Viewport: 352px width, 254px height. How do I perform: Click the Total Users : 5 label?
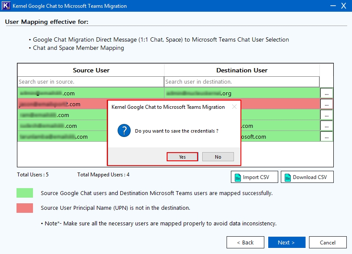pos(33,175)
